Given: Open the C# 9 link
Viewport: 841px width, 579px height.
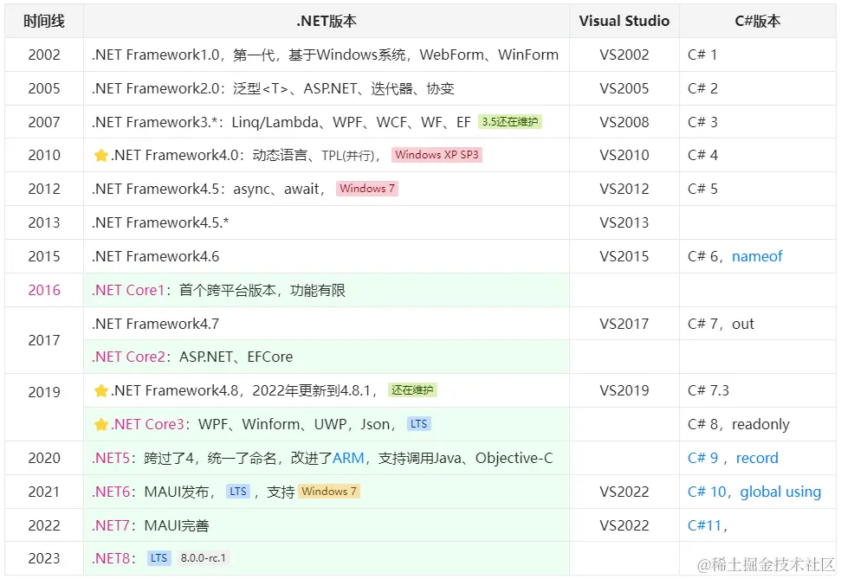Looking at the screenshot, I should [x=702, y=458].
